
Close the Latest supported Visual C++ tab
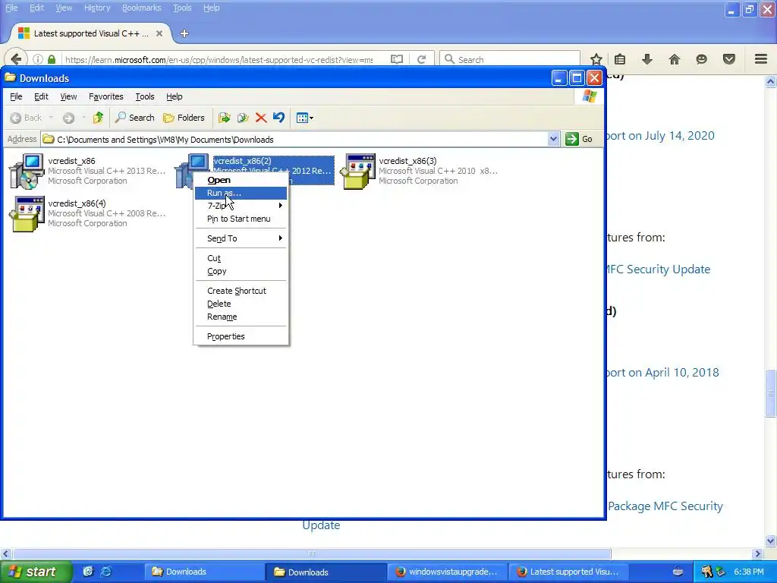pyautogui.click(x=159, y=33)
